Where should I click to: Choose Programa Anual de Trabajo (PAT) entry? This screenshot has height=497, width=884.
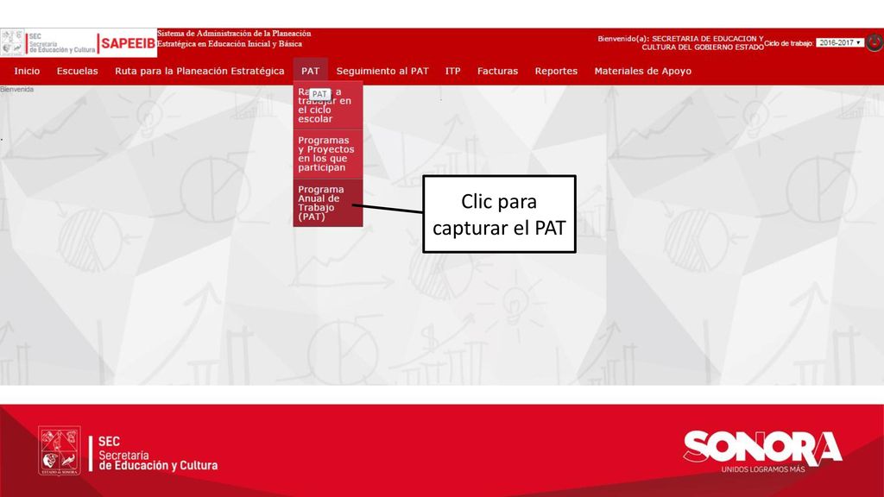click(327, 203)
